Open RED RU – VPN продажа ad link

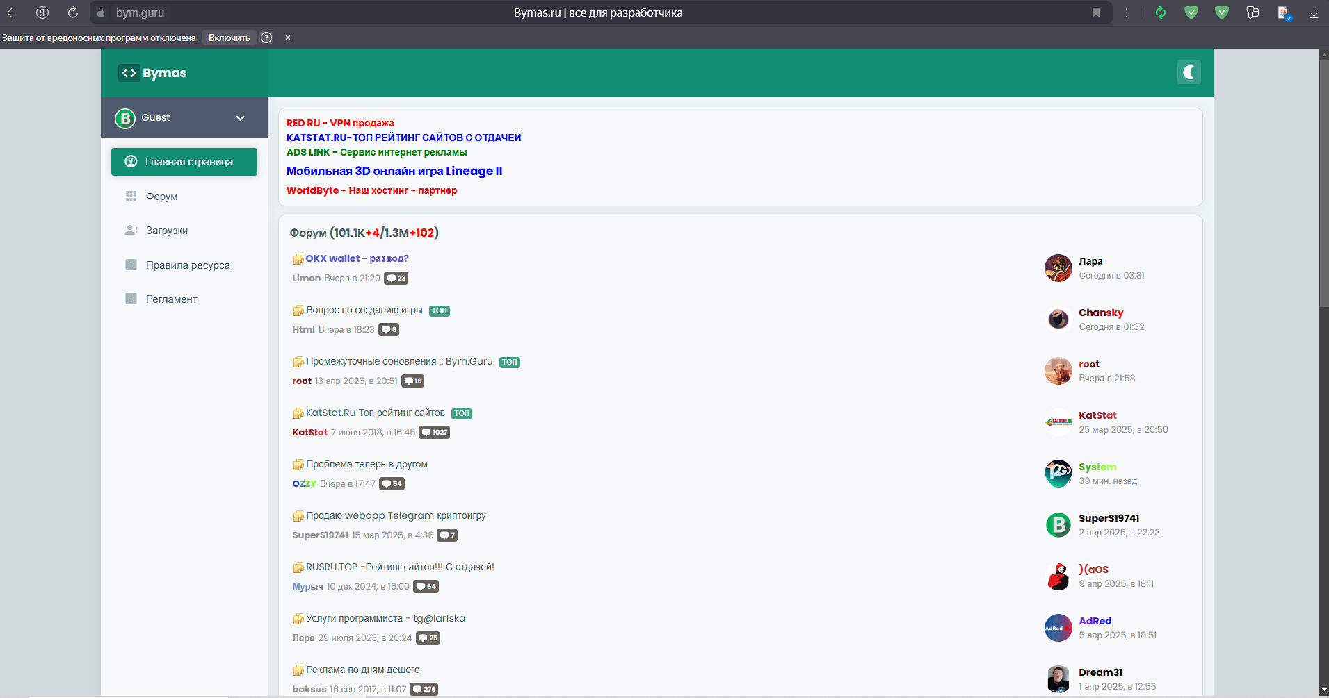(340, 123)
